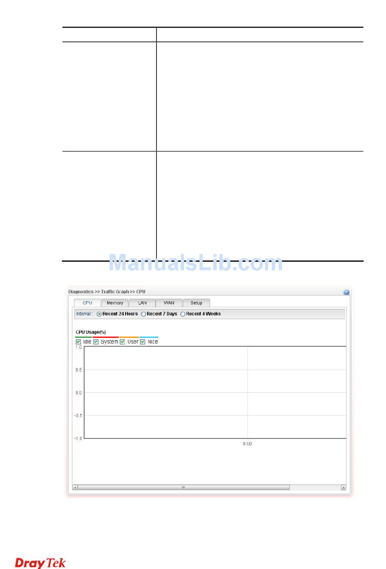This screenshot has width=386, height=569.
Task: Toggle the User CPU series checkbox
Action: coord(122,342)
